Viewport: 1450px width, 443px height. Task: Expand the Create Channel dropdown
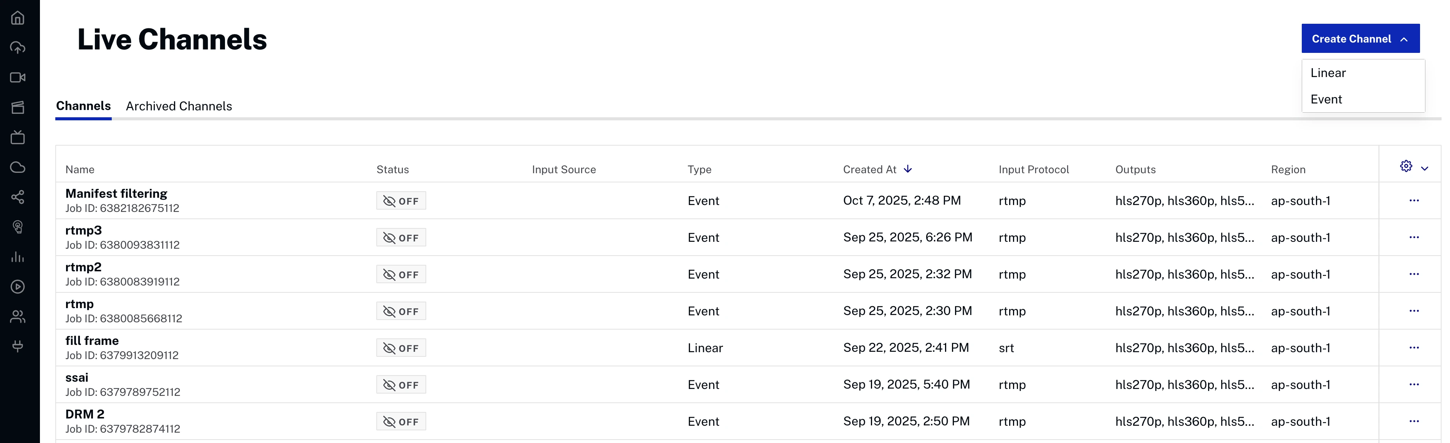pyautogui.click(x=1361, y=38)
